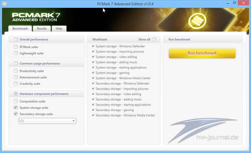Select 'Secondary storage - Windows Defender' workload
Image resolution: width=251 pixels, height=153 pixels.
(121, 83)
